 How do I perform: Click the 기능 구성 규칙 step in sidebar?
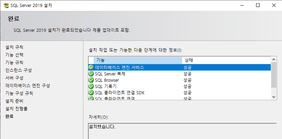point(19,93)
